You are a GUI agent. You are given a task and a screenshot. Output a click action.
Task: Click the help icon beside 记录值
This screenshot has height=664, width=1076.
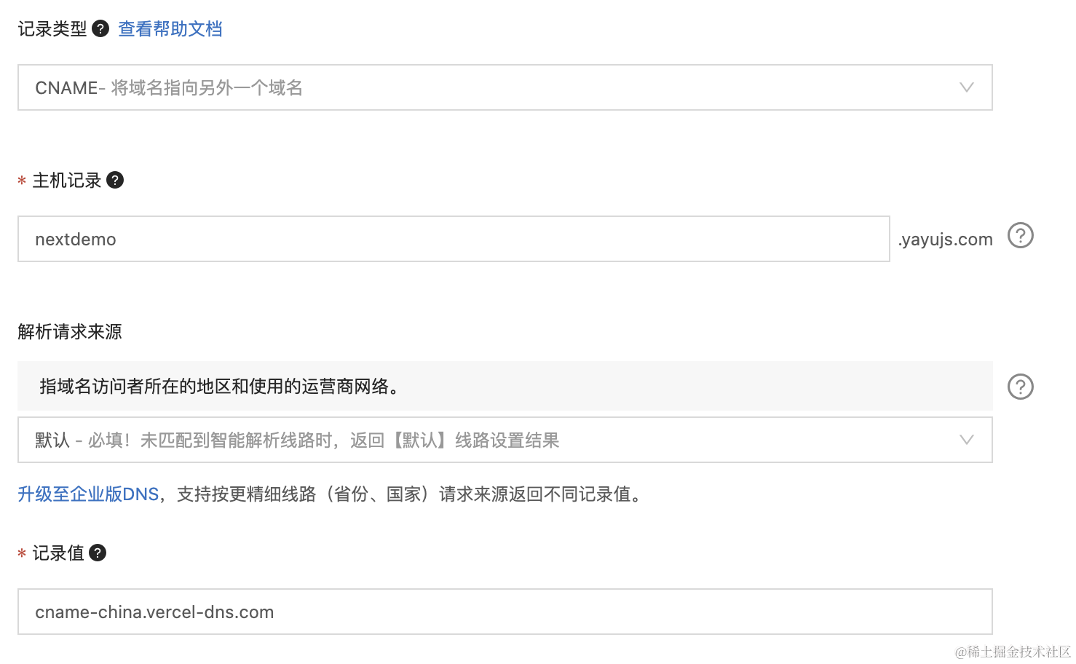(98, 553)
